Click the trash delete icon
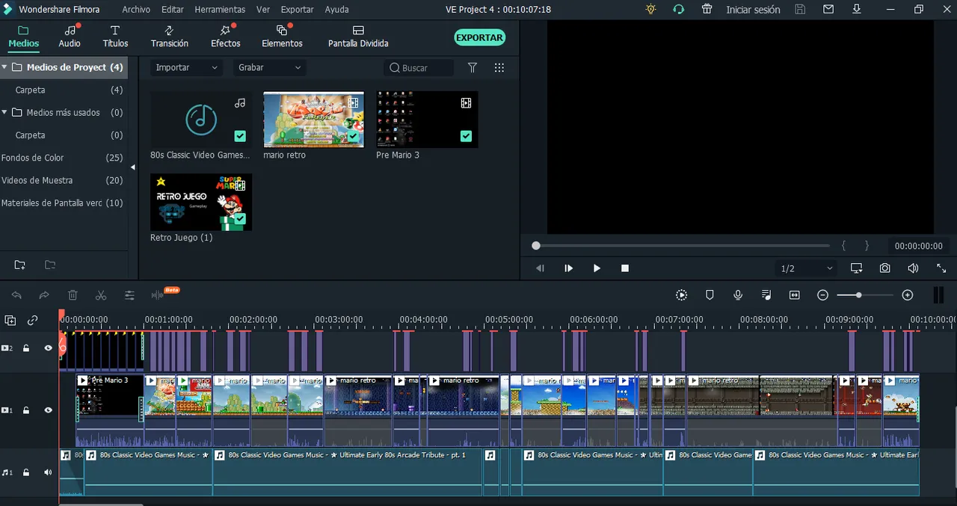 coord(73,295)
